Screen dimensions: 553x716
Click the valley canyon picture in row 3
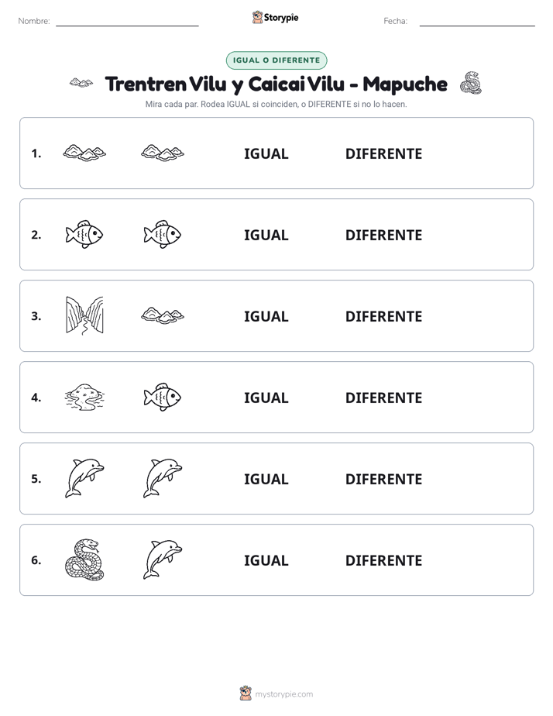coord(84,315)
